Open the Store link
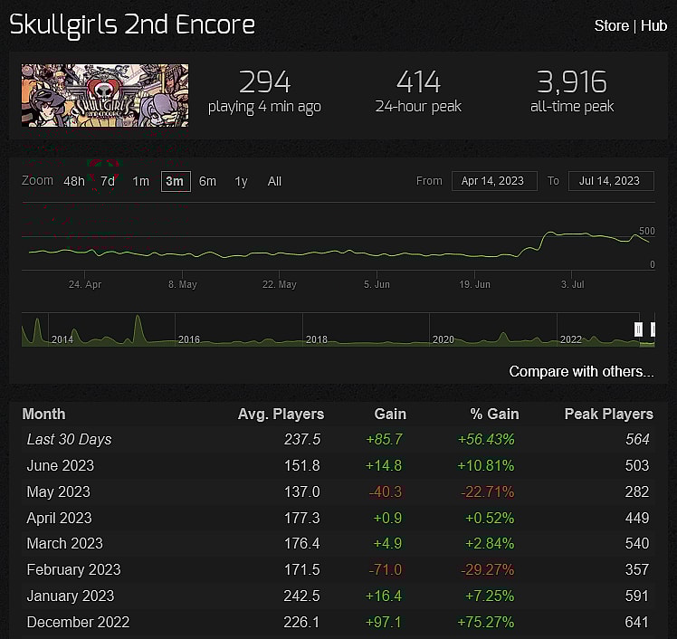This screenshot has height=639, width=677. click(x=611, y=25)
